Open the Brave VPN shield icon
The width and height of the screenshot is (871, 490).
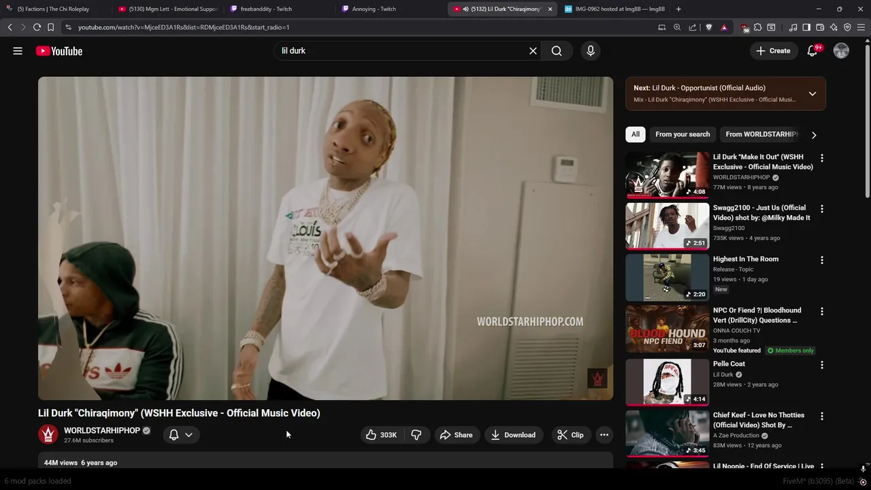tap(847, 27)
